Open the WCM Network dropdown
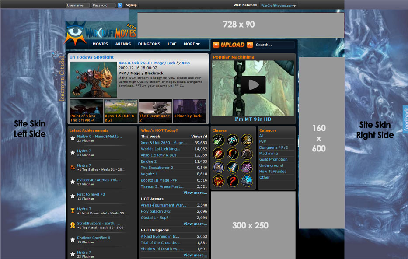The image size is (408, 259). (x=278, y=5)
